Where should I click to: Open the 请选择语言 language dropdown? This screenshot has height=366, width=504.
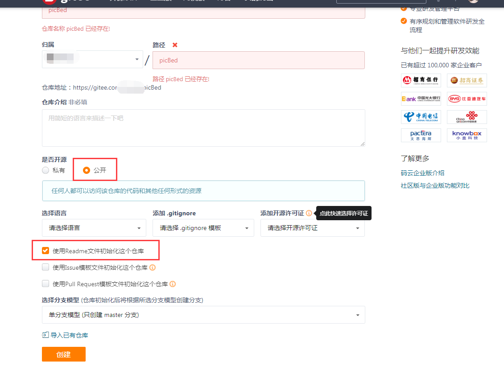coord(94,228)
